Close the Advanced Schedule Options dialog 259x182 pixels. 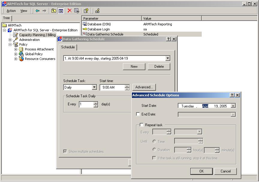coord(237,95)
